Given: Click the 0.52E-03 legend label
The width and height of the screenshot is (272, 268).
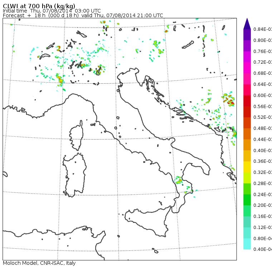Looking at the screenshot, I should pyautogui.click(x=263, y=117).
